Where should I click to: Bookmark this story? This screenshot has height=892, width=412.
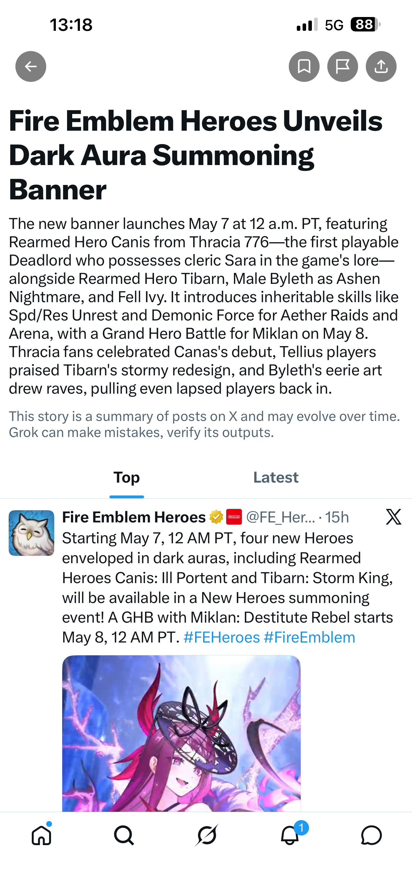pos(304,66)
